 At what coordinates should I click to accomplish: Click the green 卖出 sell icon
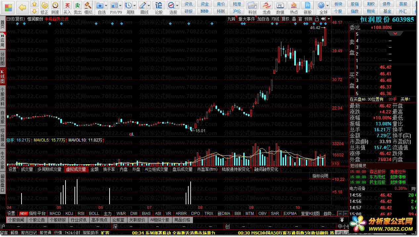(x=77, y=5)
